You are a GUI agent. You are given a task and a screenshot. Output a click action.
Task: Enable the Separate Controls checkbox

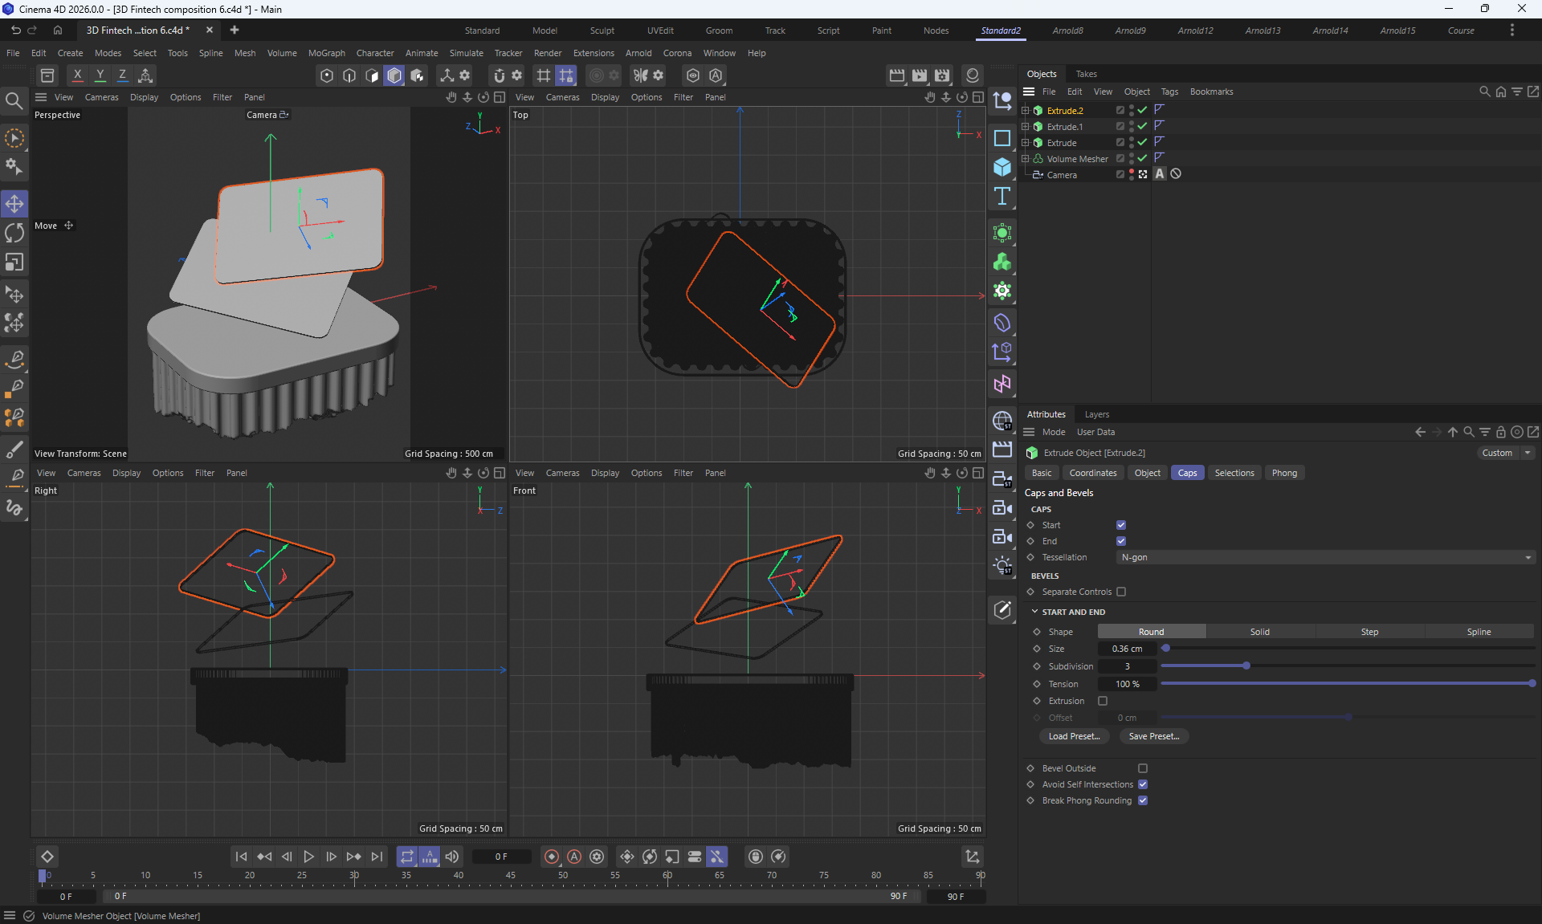click(1121, 592)
